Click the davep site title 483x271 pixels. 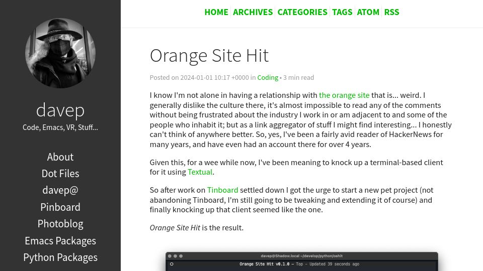pyautogui.click(x=60, y=110)
